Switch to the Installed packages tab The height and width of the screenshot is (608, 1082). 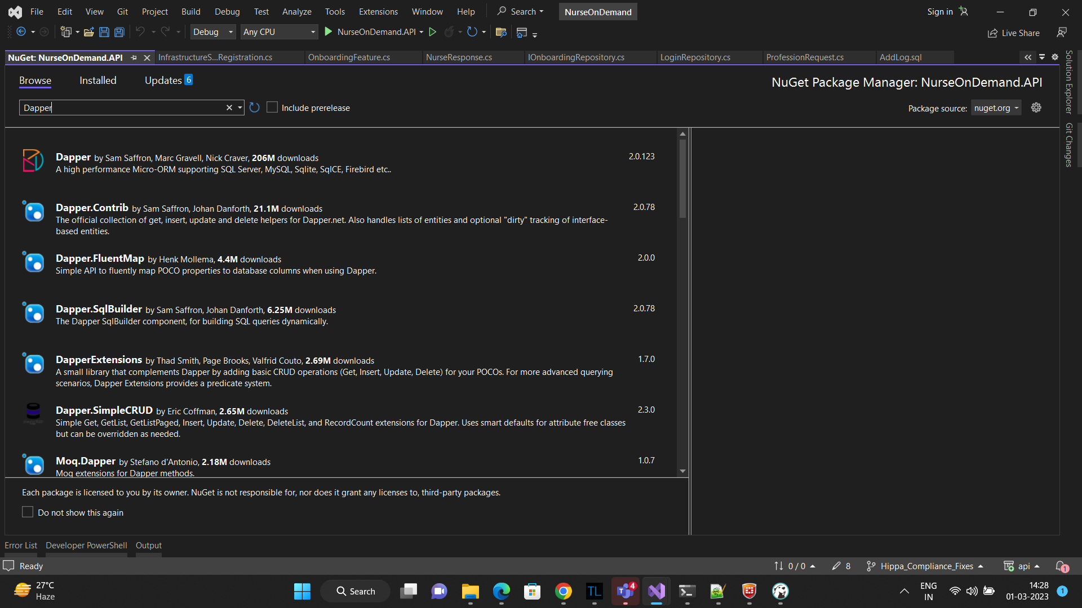(97, 81)
